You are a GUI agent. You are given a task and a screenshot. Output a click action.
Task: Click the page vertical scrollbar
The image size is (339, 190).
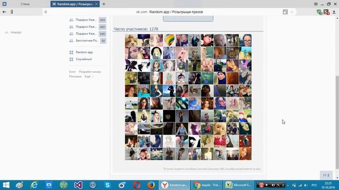pos(337,122)
